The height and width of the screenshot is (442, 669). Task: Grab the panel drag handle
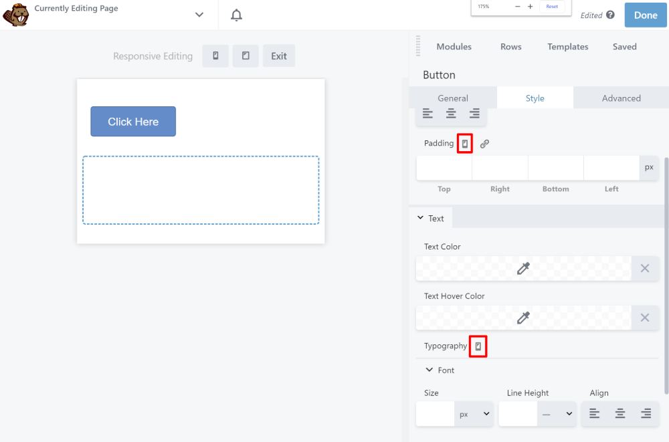[418, 45]
